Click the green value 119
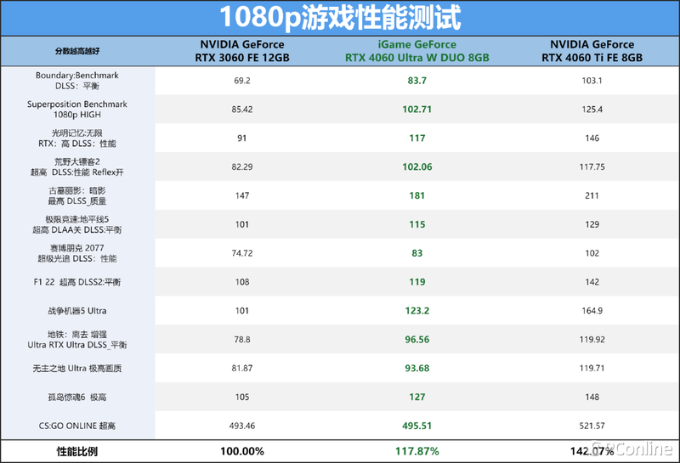Image resolution: width=680 pixels, height=463 pixels. 416,282
